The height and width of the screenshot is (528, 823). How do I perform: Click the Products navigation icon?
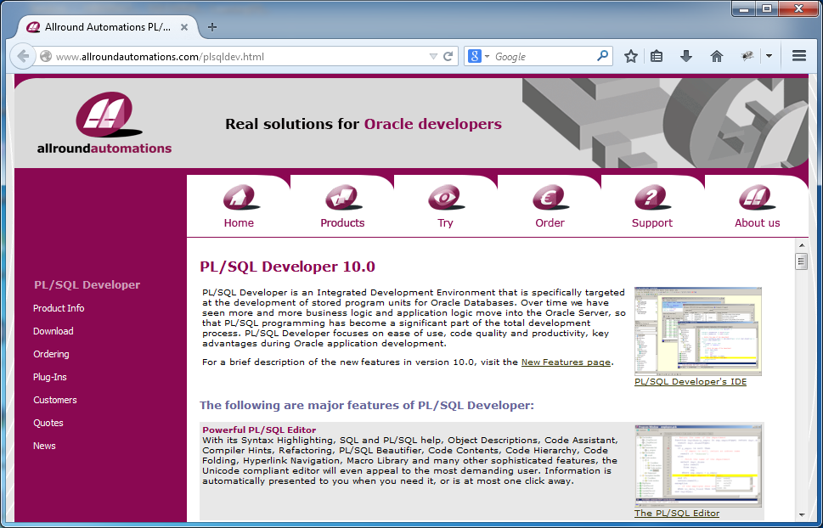[343, 198]
